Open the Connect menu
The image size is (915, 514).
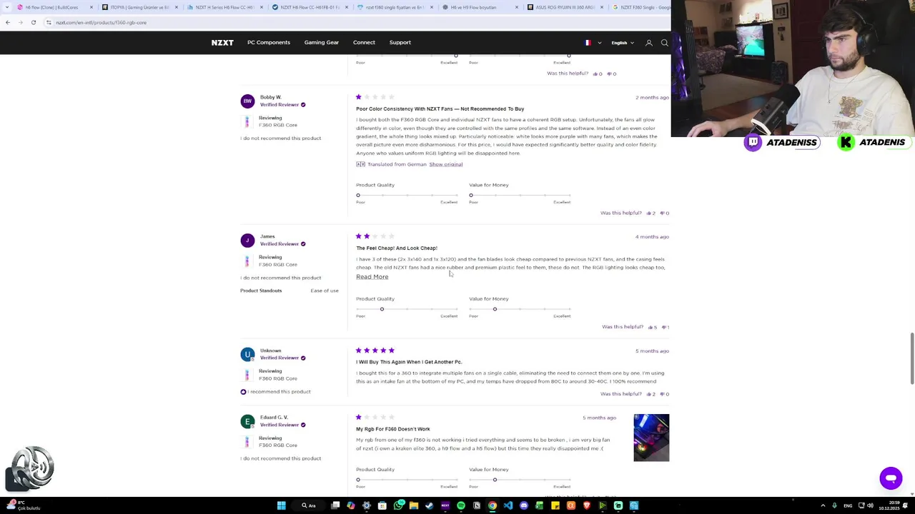click(364, 43)
